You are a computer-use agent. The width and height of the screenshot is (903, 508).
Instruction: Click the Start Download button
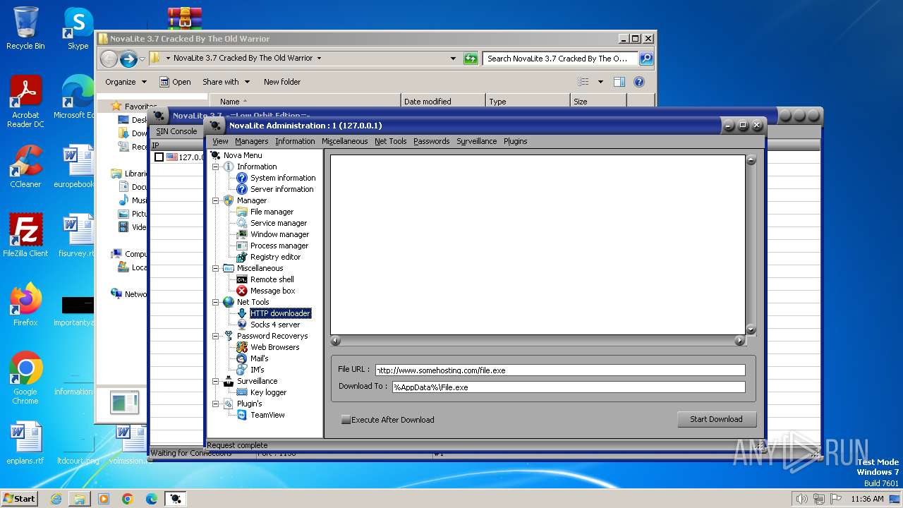(x=716, y=419)
